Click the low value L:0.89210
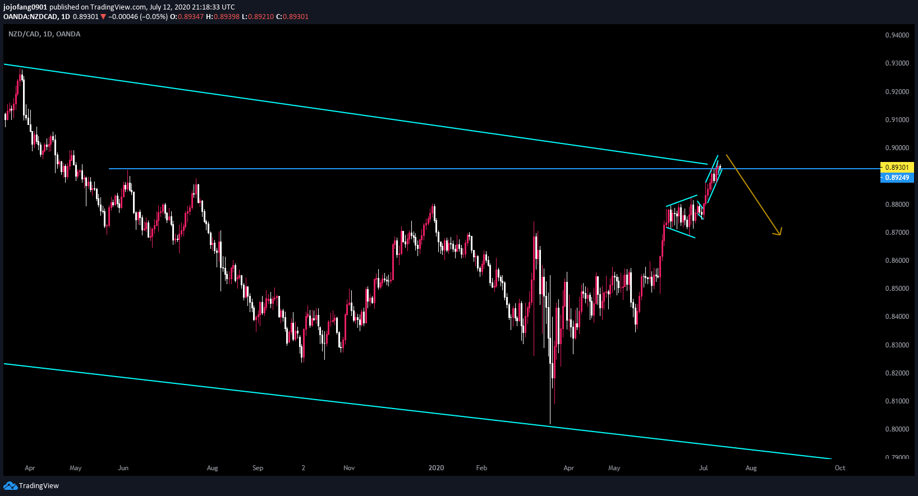918x496 pixels. pyautogui.click(x=258, y=17)
